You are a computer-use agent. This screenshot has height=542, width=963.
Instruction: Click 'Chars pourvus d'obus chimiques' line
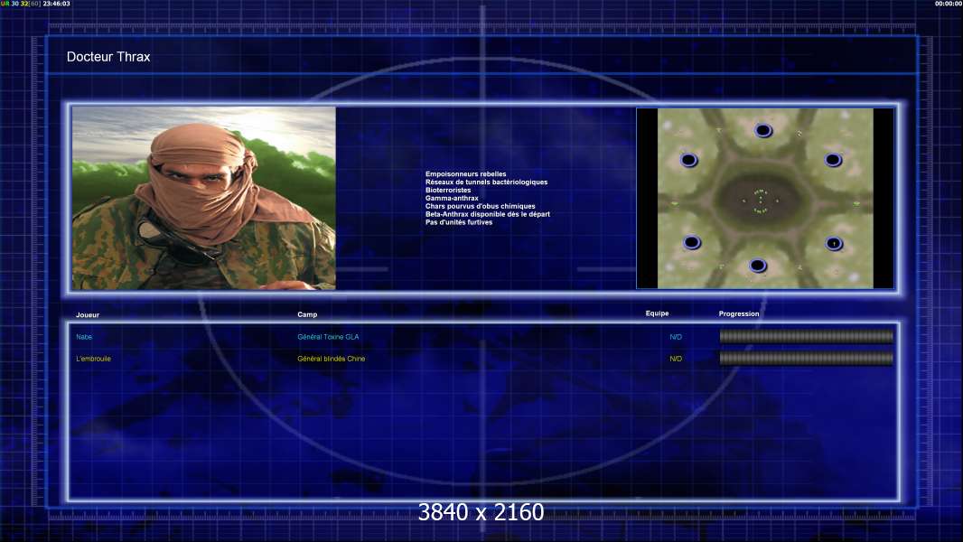pos(481,206)
